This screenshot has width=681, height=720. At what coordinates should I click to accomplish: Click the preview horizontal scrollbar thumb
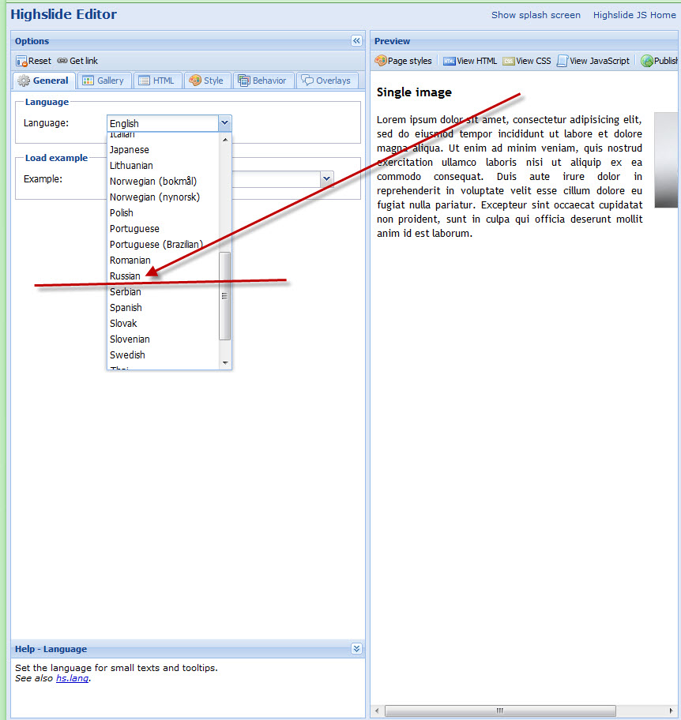[499, 711]
